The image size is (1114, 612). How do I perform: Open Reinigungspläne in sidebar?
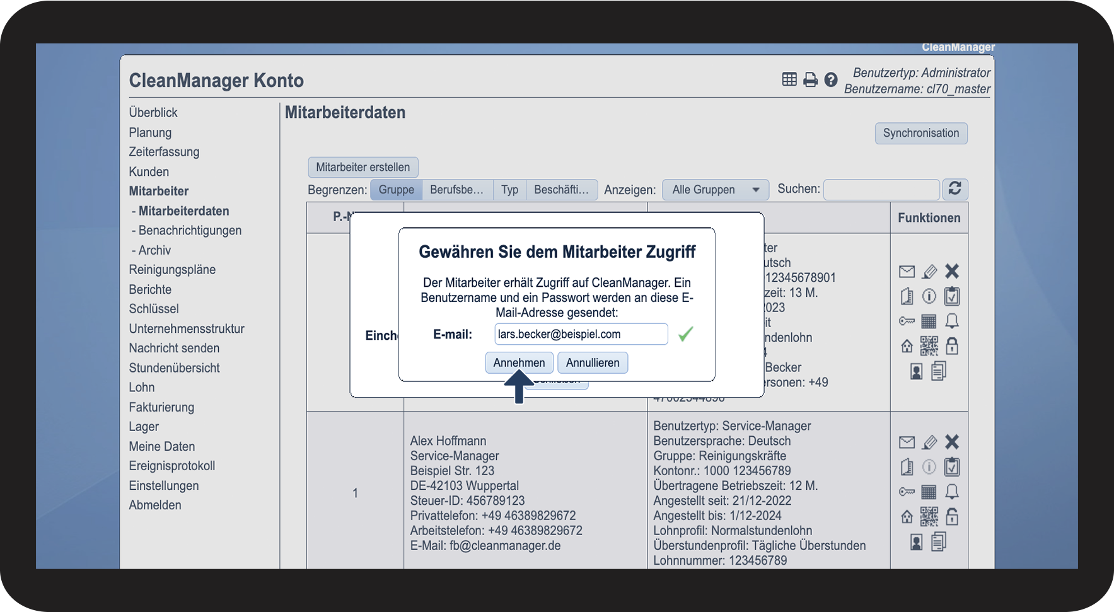pos(172,270)
